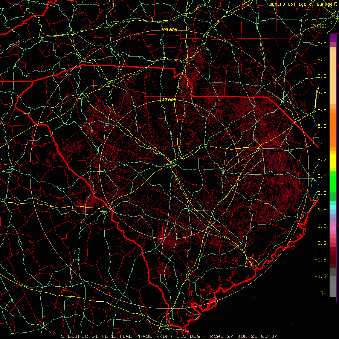
Task: Click the 9.8 value on the color scale
Action: (322, 43)
